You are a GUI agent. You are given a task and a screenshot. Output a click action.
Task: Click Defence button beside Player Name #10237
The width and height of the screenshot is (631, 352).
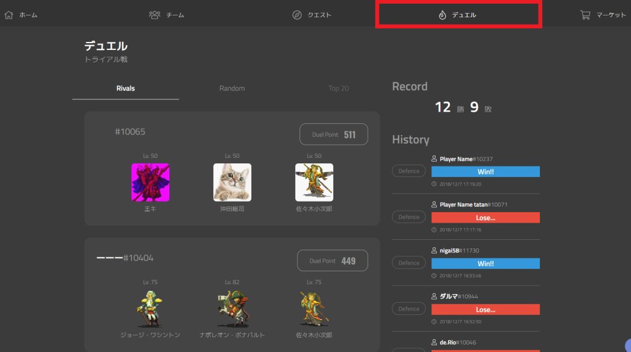(409, 171)
